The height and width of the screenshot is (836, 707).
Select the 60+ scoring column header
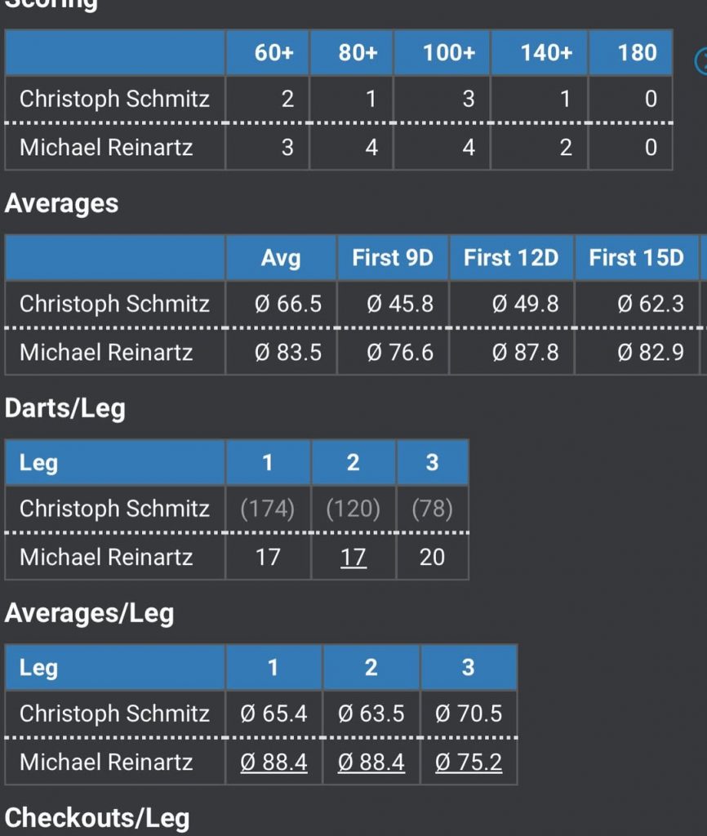[x=273, y=53]
